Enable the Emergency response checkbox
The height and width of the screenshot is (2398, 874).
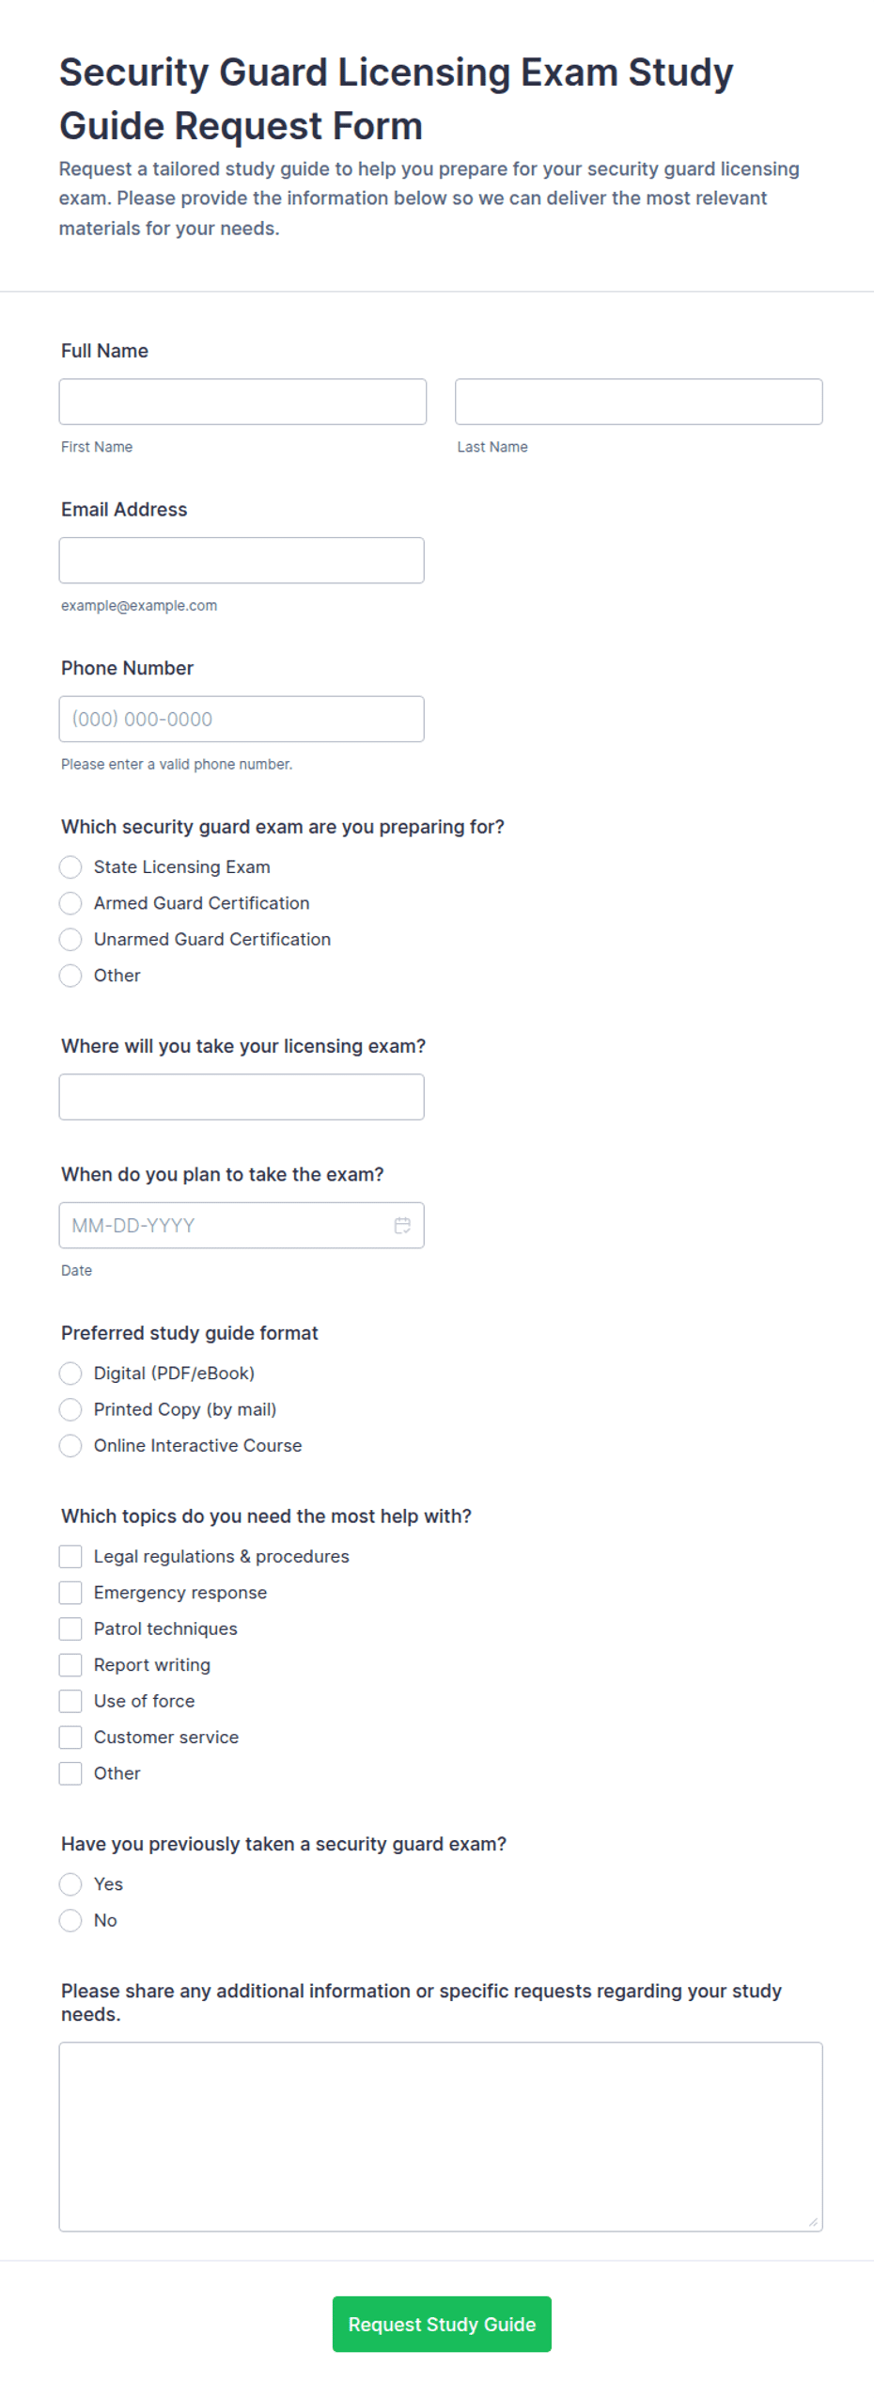point(70,1592)
